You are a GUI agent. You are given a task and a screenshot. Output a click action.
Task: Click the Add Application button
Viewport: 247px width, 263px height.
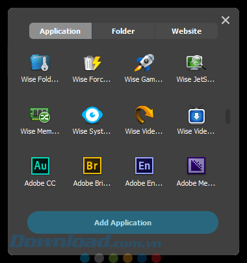click(123, 223)
